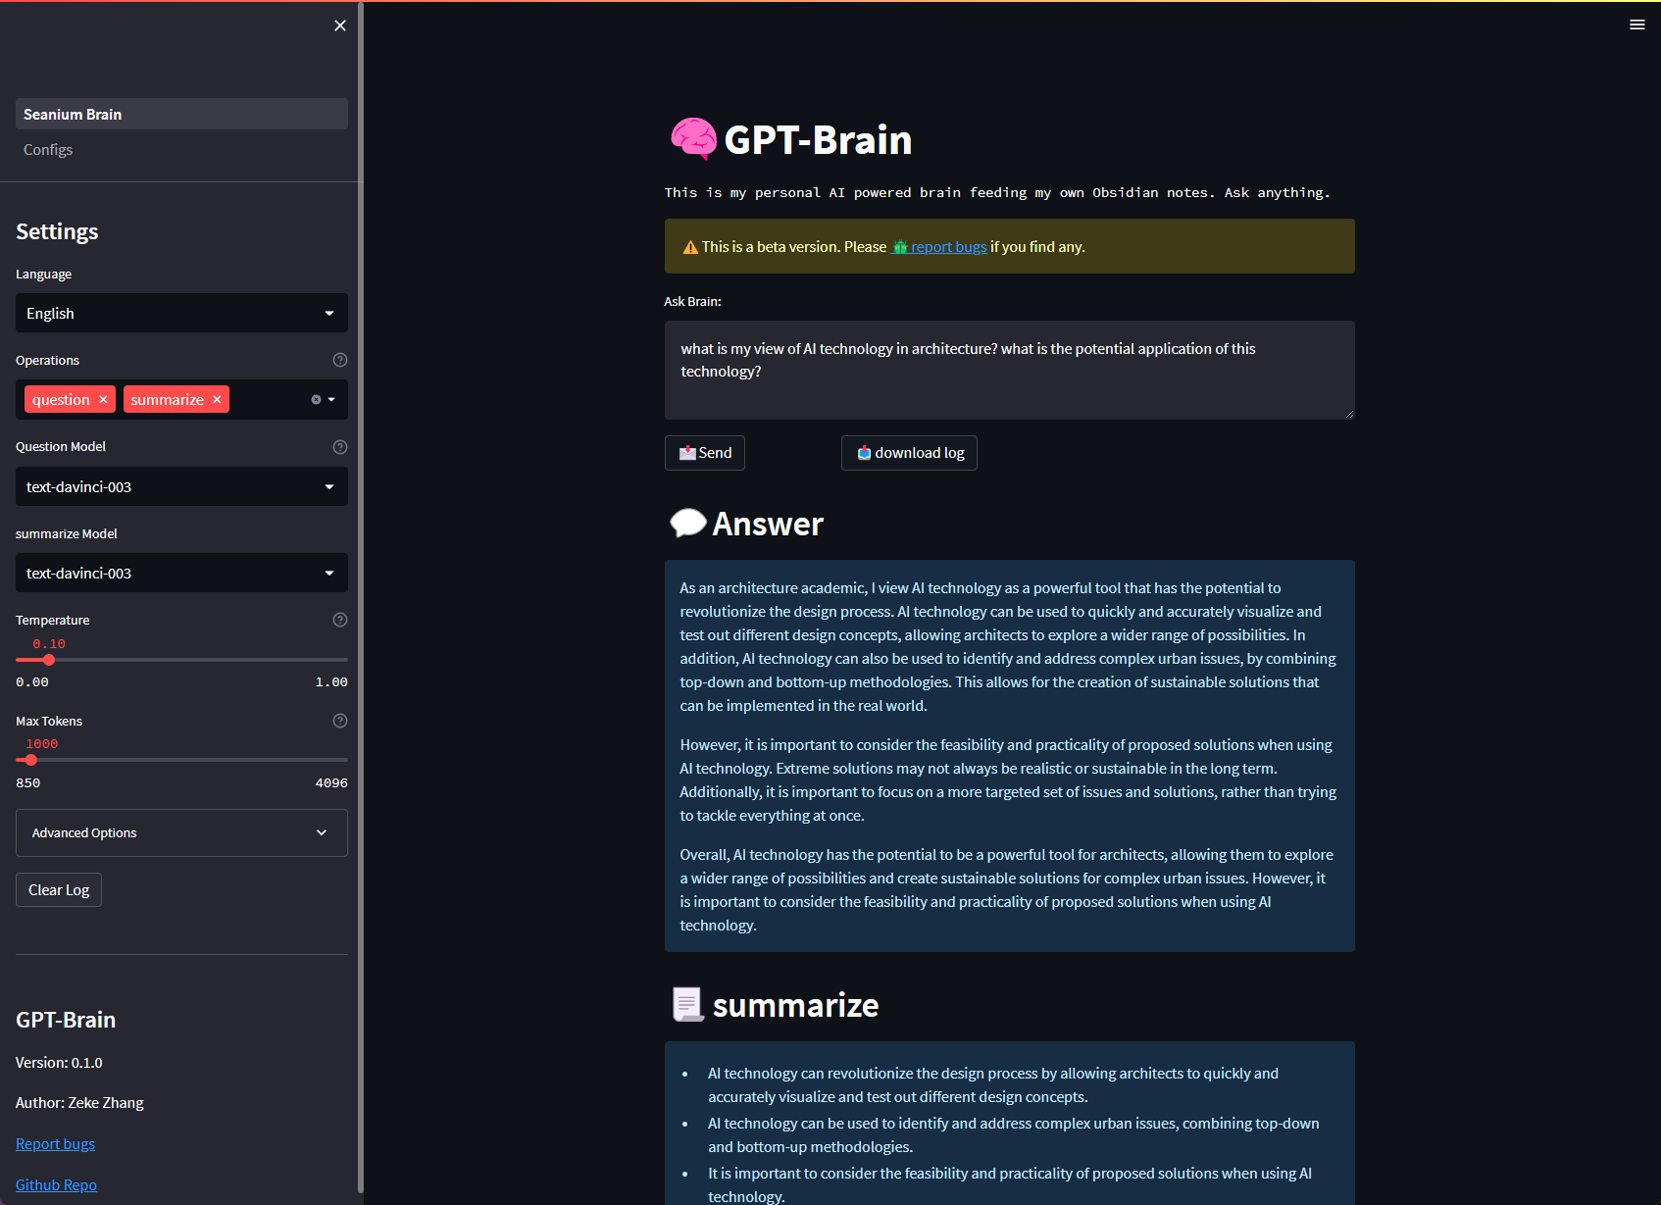The height and width of the screenshot is (1205, 1661).
Task: Open the Question Model dropdown
Action: [181, 486]
